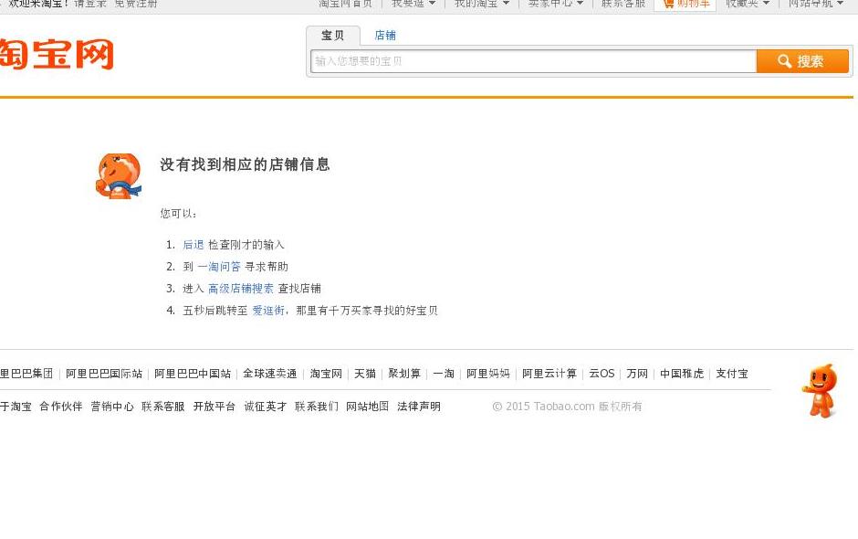The height and width of the screenshot is (539, 858).
Task: Open footer link 合作伙伴
Action: pos(61,407)
